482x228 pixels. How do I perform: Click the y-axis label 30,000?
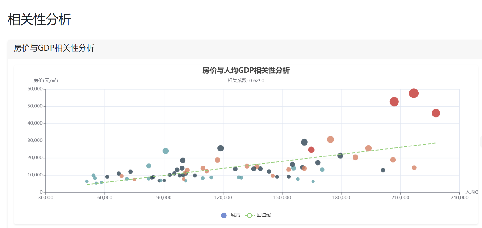coord(35,141)
